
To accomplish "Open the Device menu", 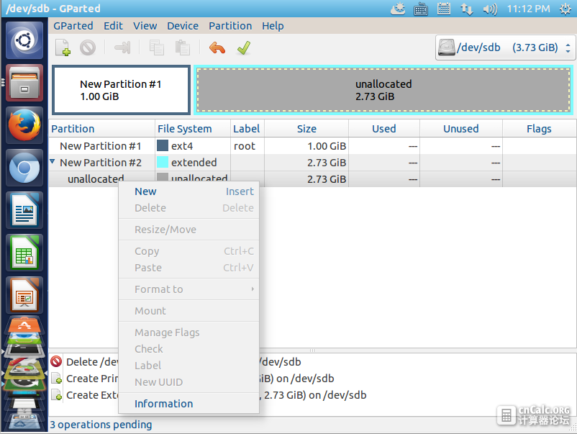I will pos(183,26).
